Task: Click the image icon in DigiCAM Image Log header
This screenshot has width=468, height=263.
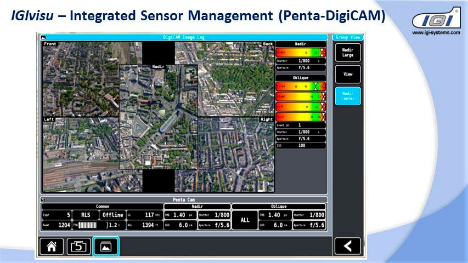Action: 43,38
